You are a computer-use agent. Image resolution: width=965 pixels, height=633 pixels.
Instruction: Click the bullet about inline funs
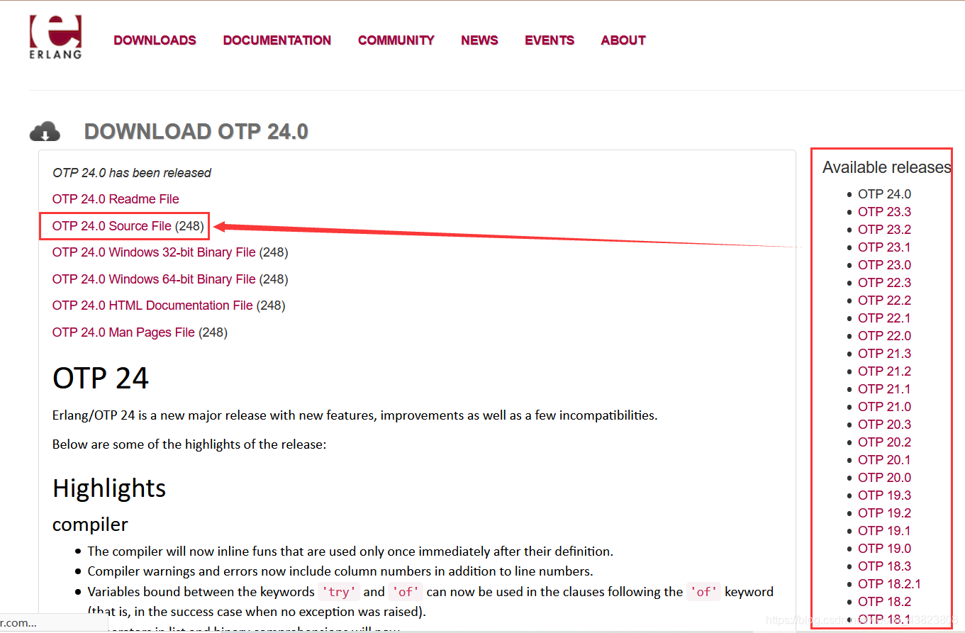click(x=350, y=551)
